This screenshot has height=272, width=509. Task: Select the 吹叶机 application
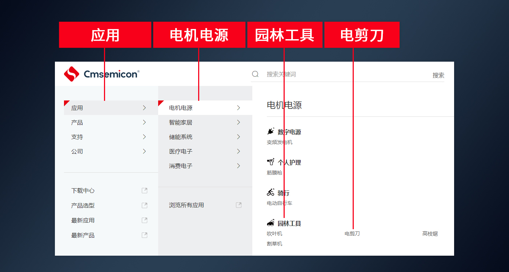pyautogui.click(x=274, y=234)
